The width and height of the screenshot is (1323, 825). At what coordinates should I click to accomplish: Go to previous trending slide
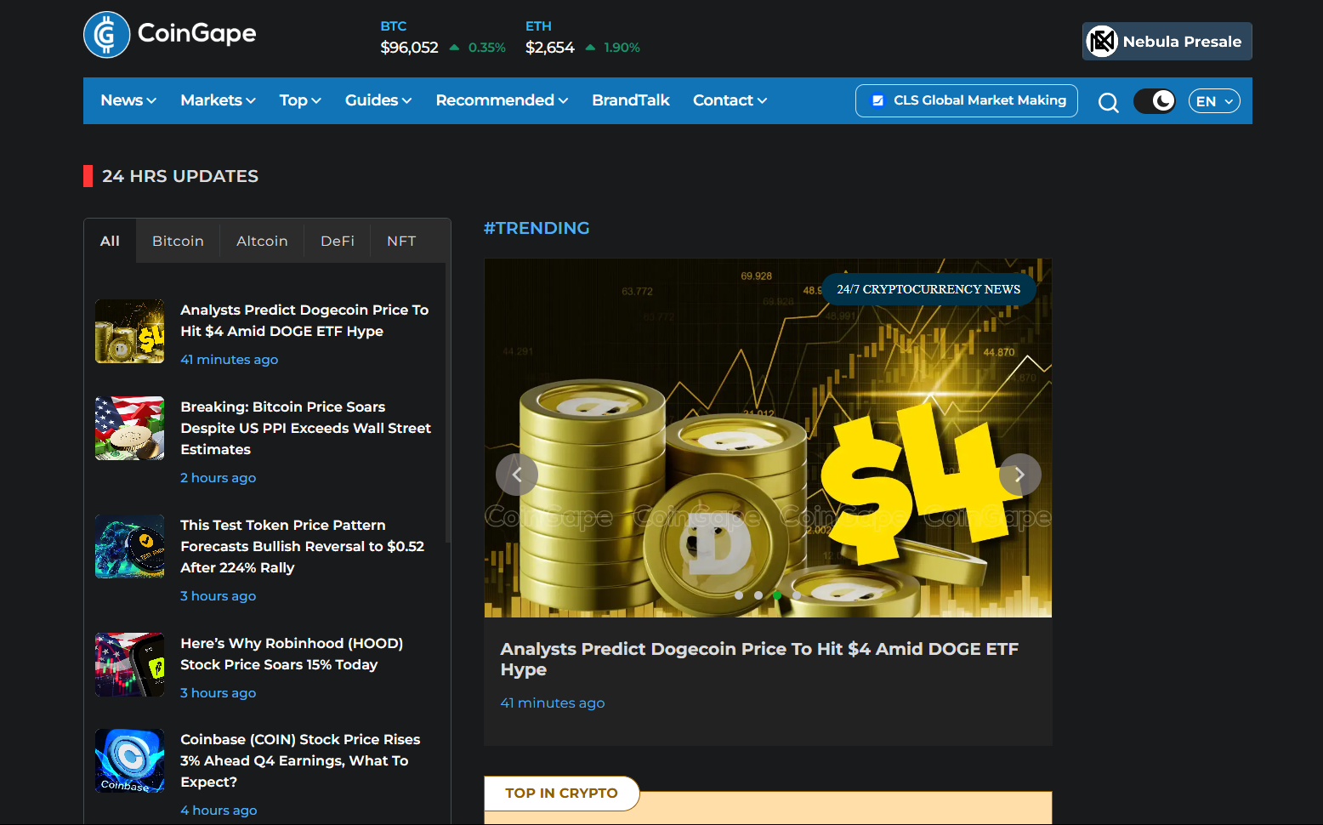(517, 475)
